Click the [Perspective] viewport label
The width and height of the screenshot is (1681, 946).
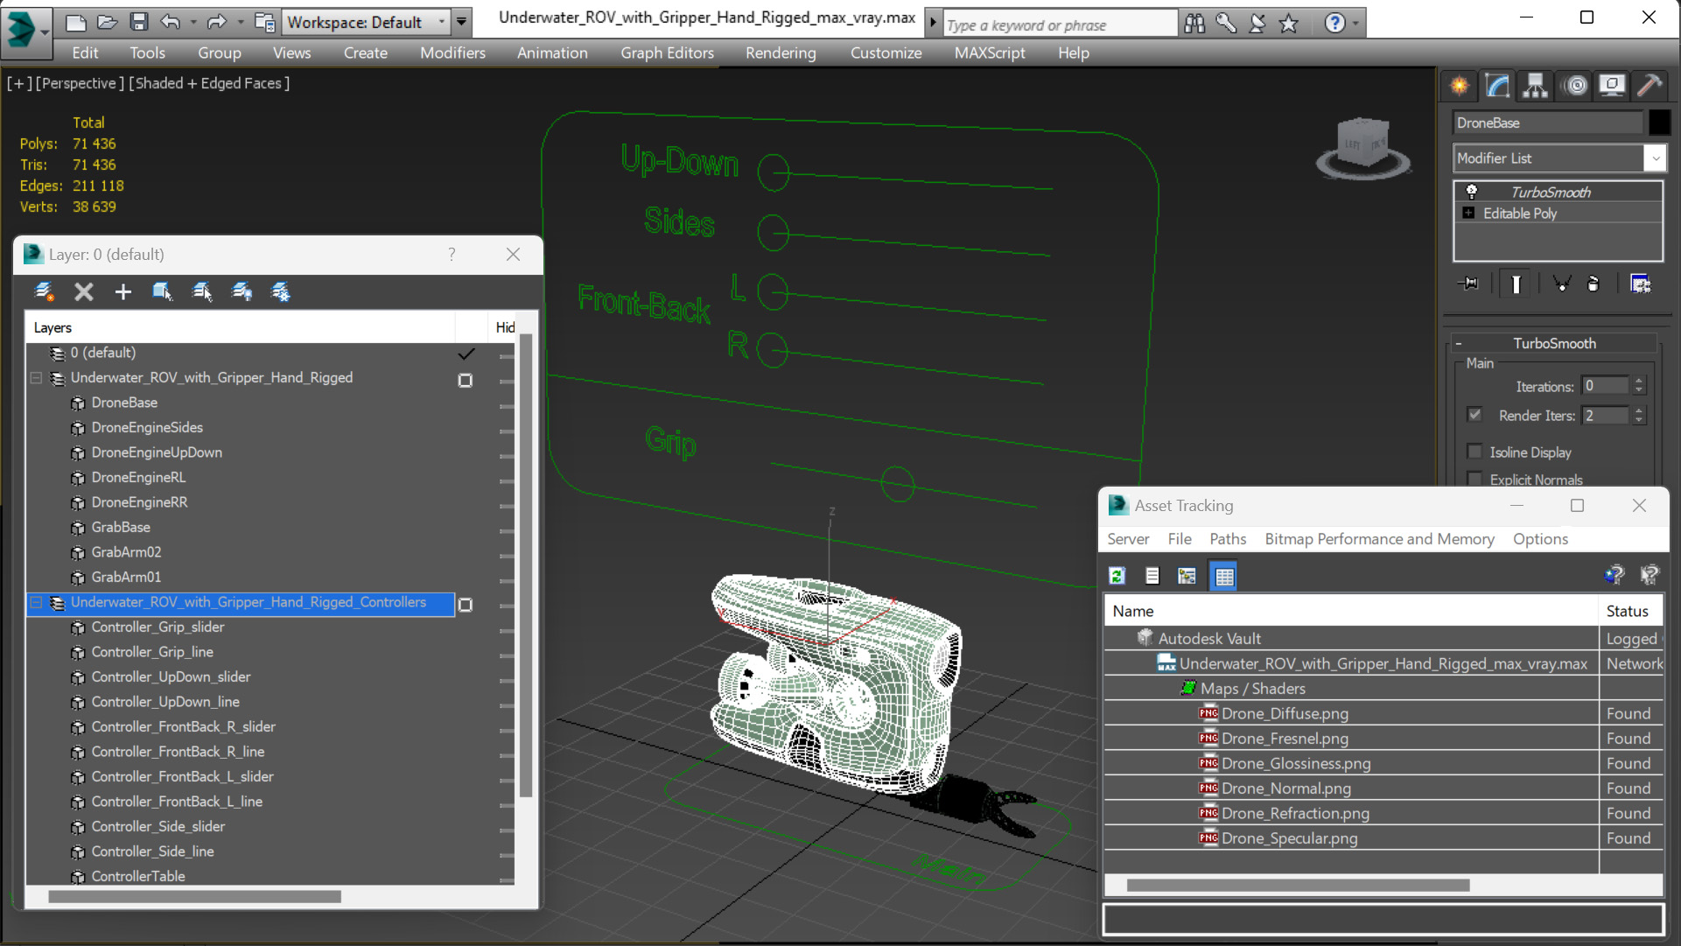click(78, 83)
